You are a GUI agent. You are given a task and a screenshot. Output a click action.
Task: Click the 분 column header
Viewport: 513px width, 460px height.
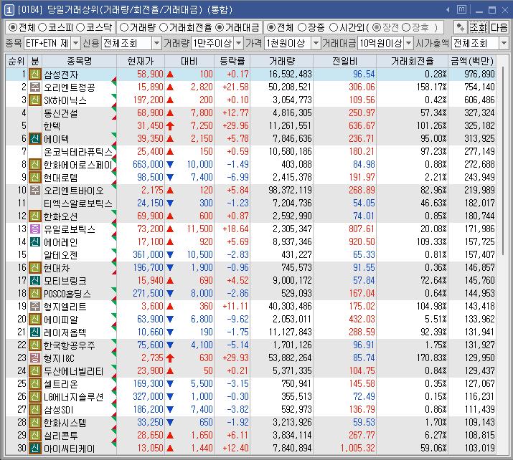click(34, 61)
